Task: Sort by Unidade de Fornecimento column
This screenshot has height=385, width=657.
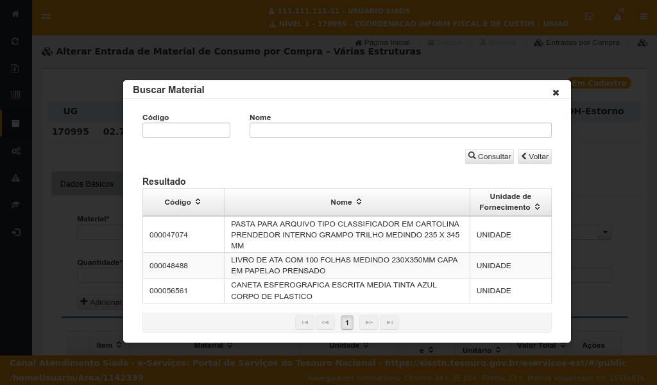Action: point(510,202)
